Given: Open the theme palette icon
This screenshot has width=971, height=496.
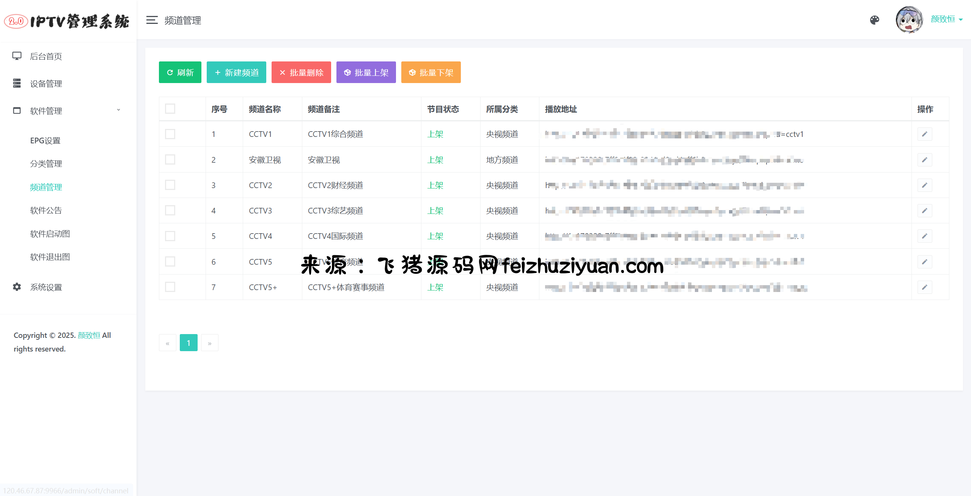Looking at the screenshot, I should tap(875, 20).
